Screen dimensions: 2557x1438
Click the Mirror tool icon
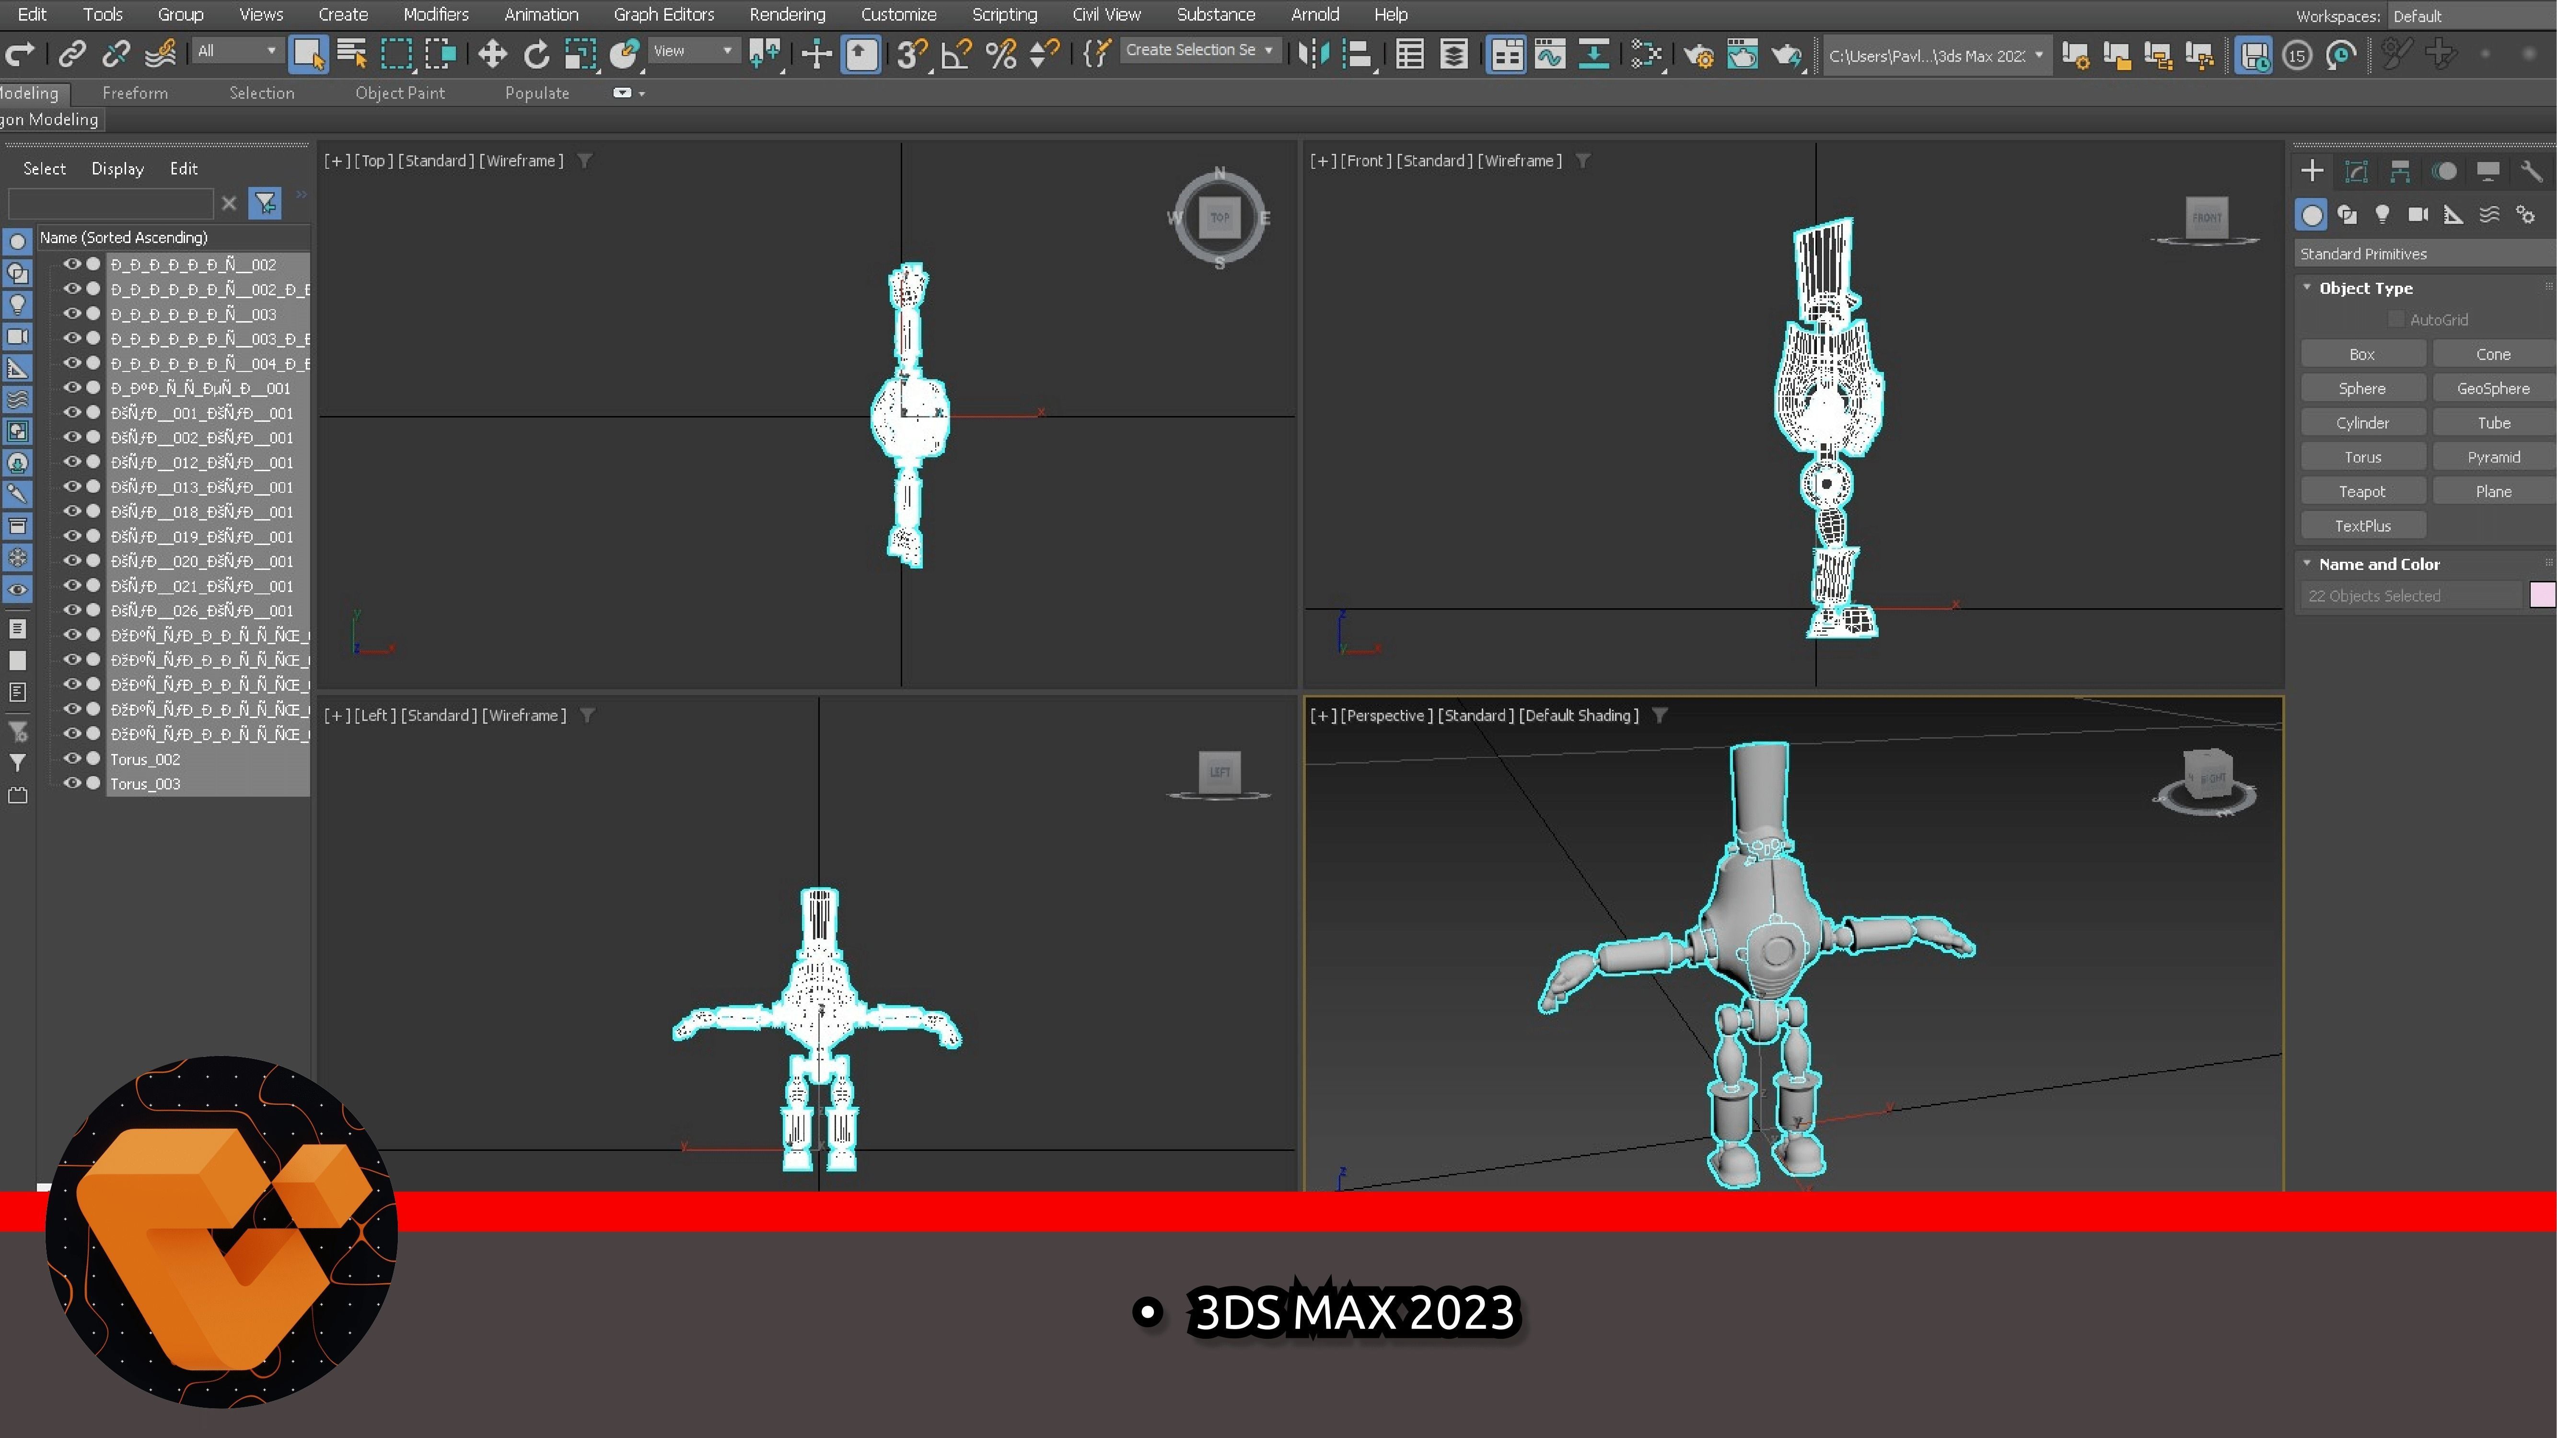(x=1313, y=54)
